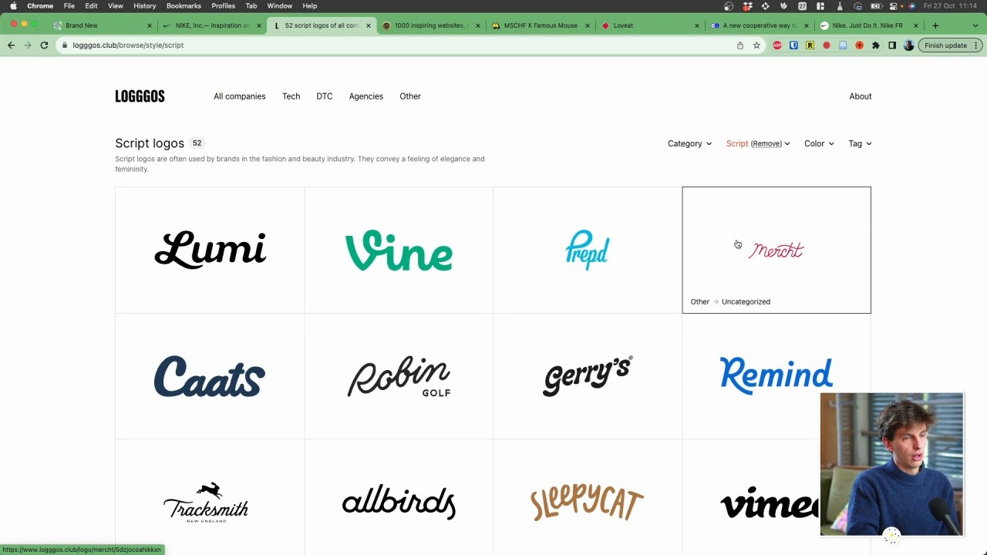Open the Mercht logo card

776,250
